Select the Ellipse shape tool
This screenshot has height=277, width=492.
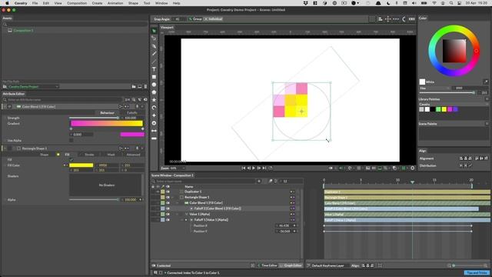click(x=154, y=85)
